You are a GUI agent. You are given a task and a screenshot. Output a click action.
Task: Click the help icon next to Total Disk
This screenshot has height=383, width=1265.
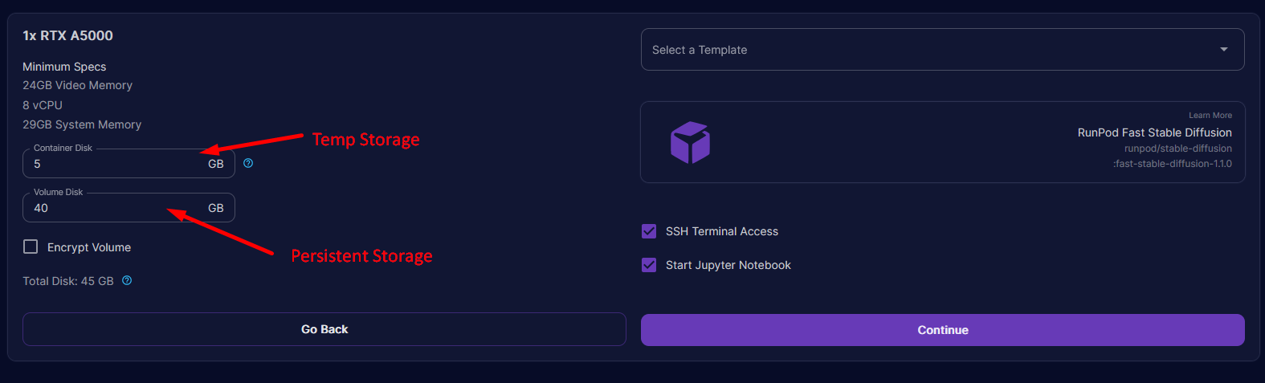pyautogui.click(x=127, y=280)
